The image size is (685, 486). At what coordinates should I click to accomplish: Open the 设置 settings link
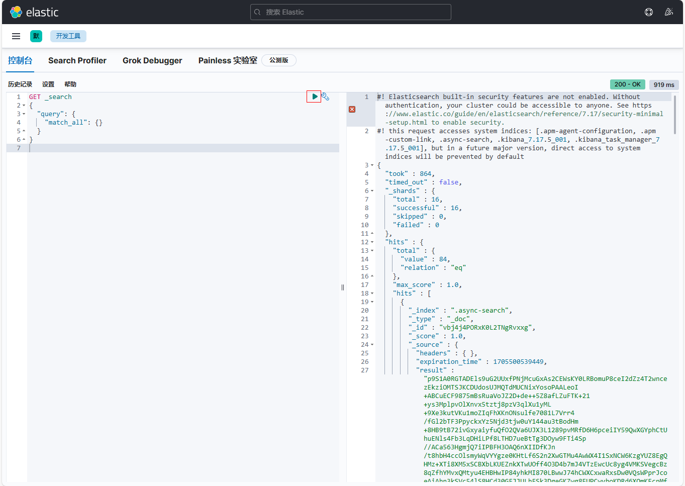click(x=48, y=84)
